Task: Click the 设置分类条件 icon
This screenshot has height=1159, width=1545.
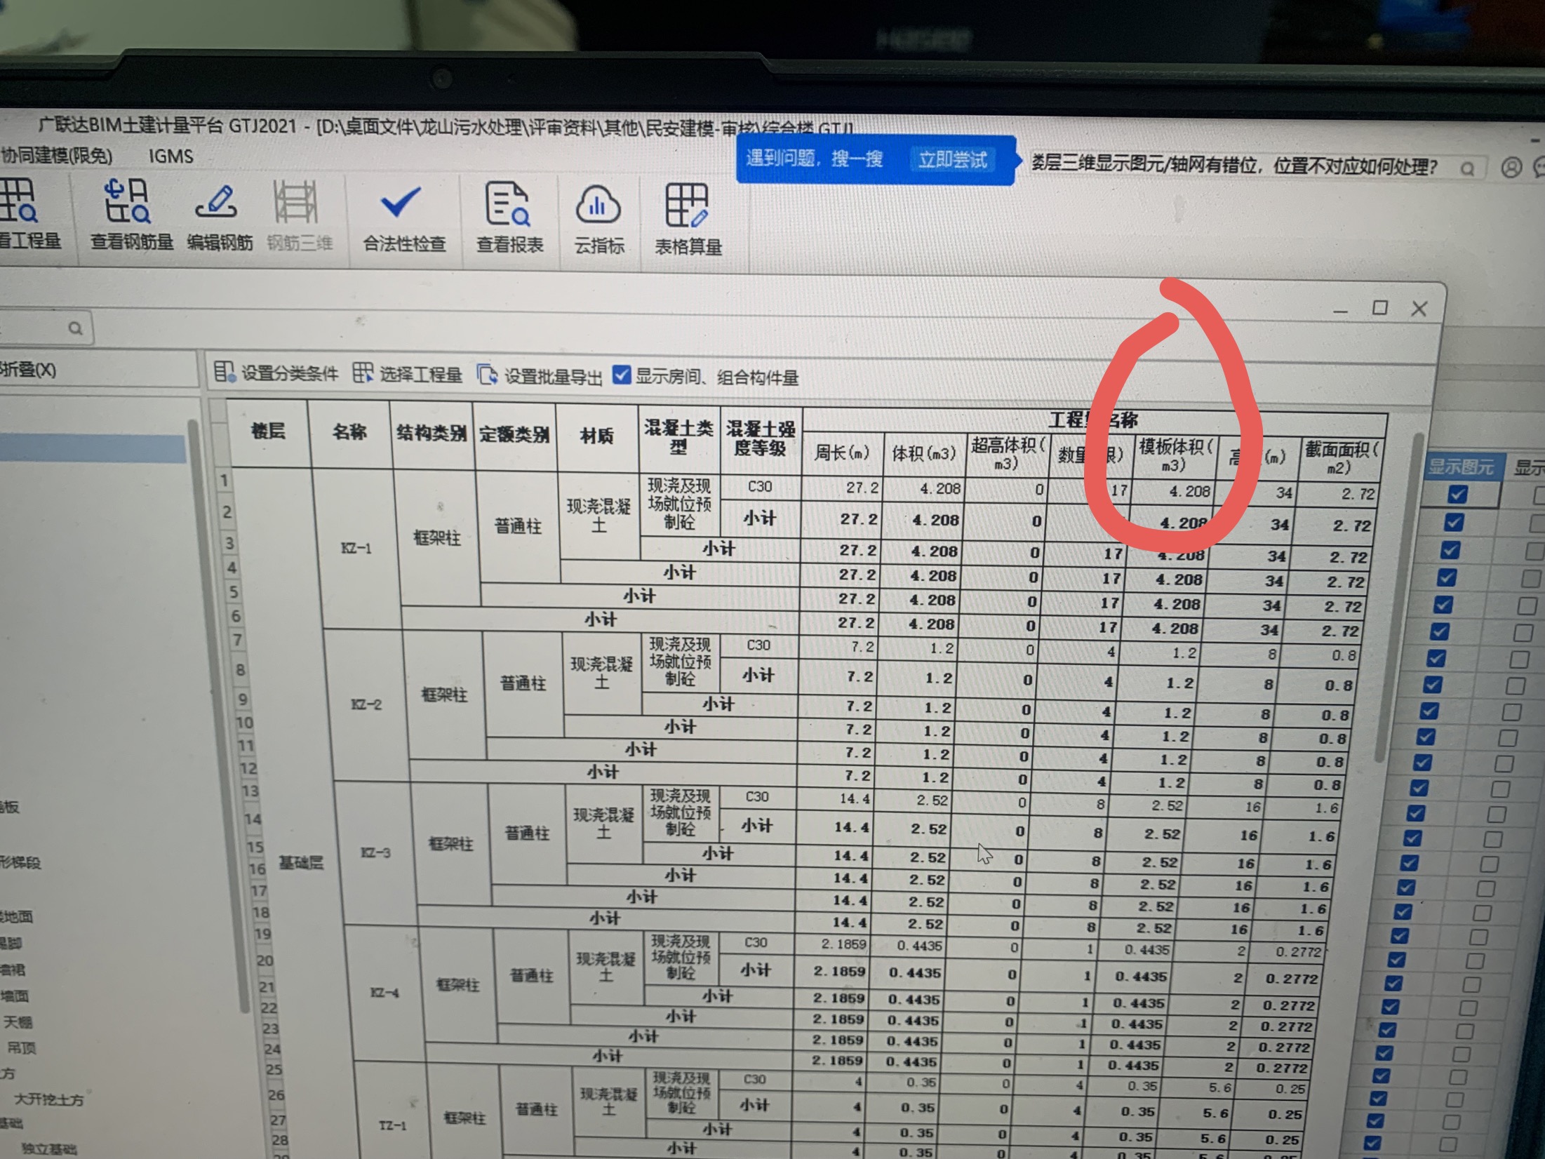Action: [224, 372]
